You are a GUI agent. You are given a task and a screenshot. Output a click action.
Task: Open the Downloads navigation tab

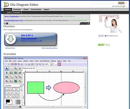17,10
